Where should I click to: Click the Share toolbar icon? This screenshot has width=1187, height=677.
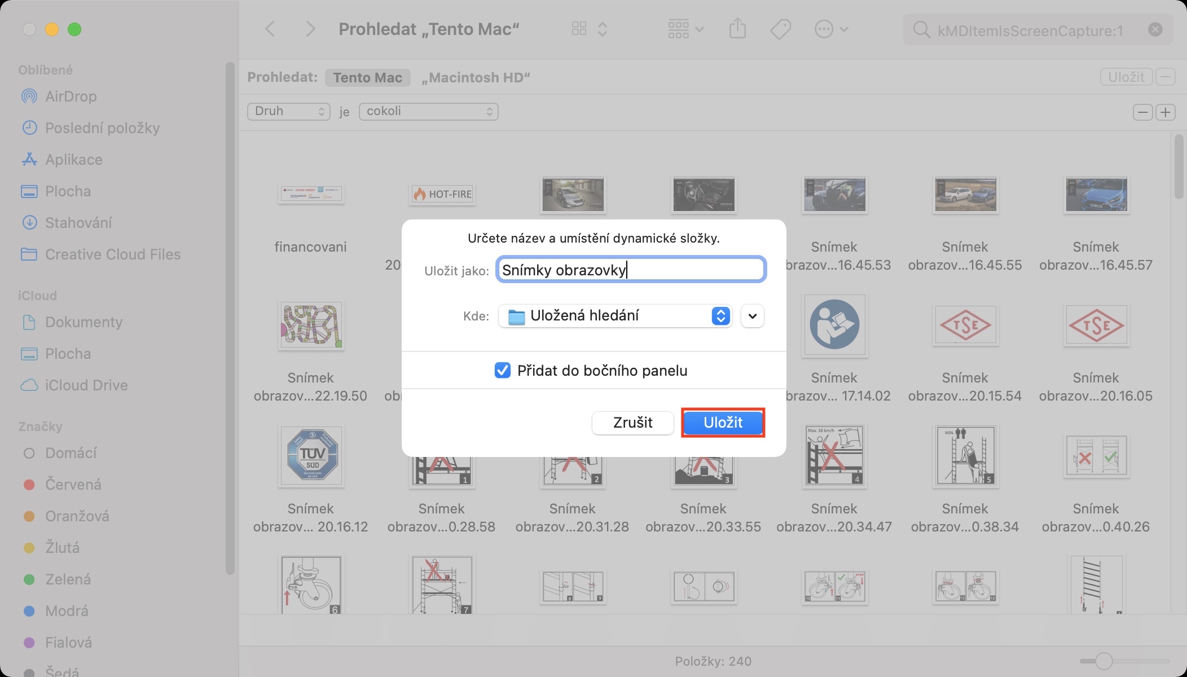click(737, 29)
